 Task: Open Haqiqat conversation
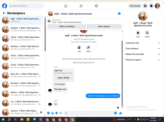22,29
